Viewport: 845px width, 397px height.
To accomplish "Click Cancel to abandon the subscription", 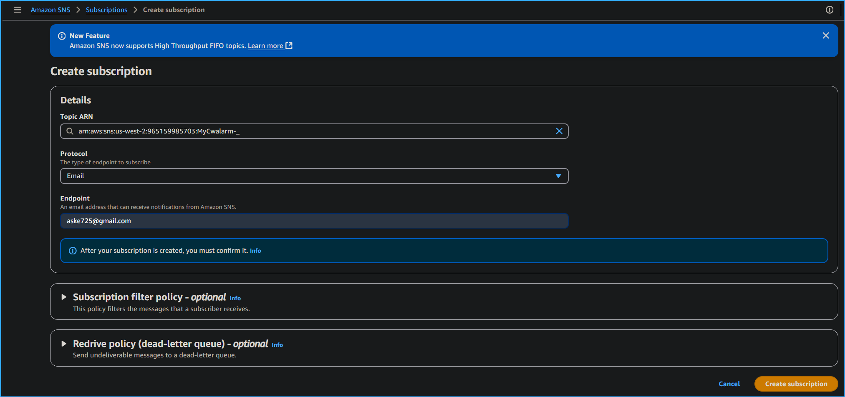I will point(729,384).
